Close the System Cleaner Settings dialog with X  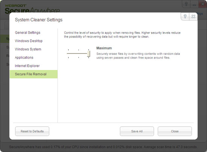point(193,16)
